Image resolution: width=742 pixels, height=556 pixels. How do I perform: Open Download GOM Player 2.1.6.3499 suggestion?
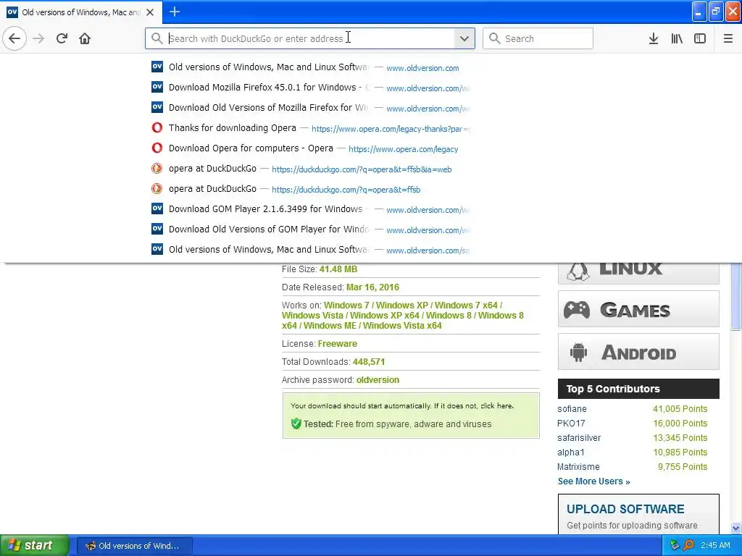(310, 209)
